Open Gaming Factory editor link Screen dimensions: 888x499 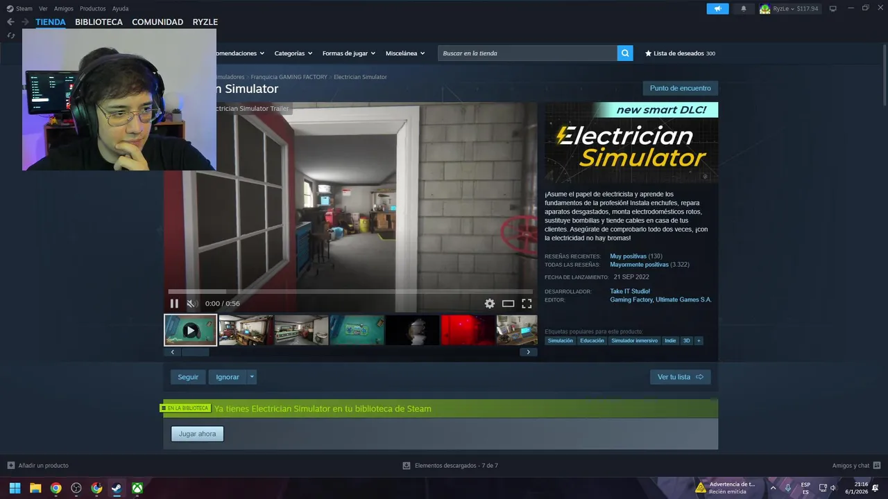coord(631,300)
